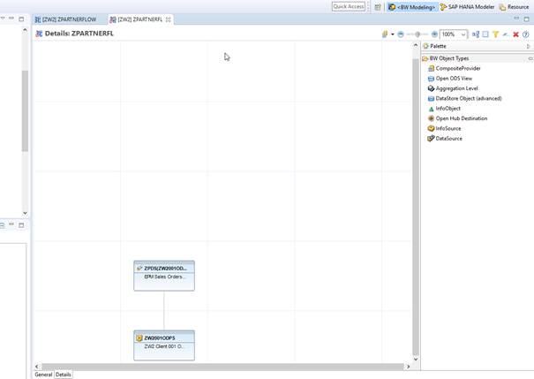Maximize the editor area
This screenshot has height=379, width=534.
pyautogui.click(x=526, y=19)
